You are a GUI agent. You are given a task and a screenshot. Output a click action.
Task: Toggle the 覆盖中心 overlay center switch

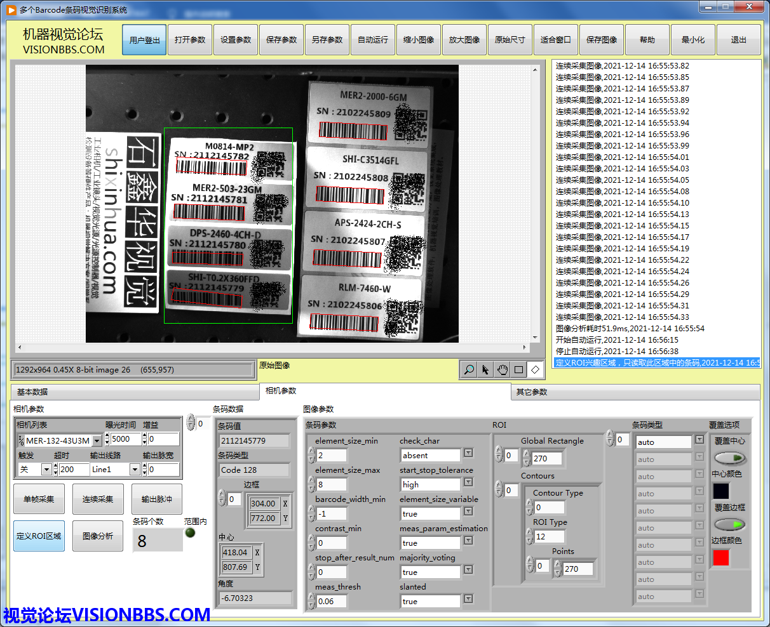[x=729, y=458]
